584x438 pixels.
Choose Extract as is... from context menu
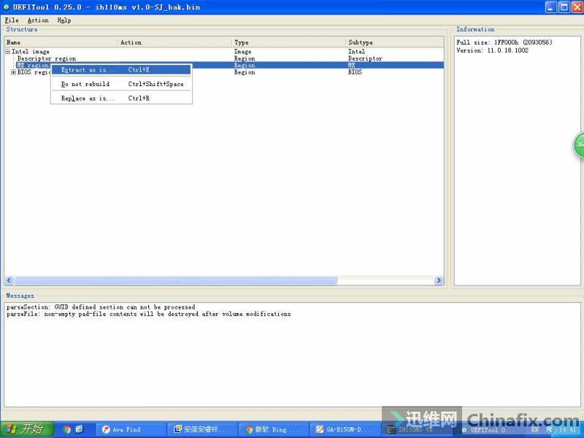click(121, 69)
